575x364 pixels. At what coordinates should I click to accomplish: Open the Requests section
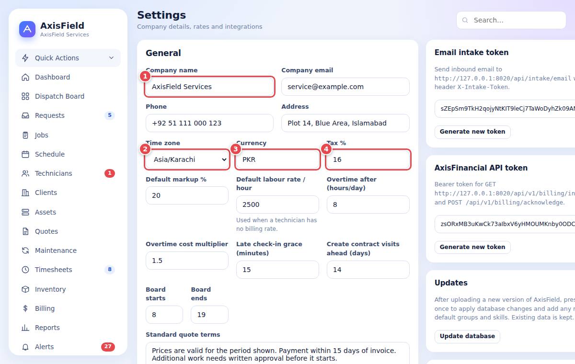pyautogui.click(x=68, y=115)
